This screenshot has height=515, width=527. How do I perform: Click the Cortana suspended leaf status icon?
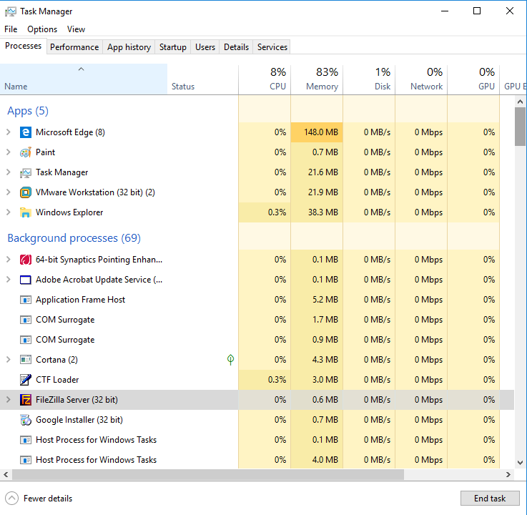[230, 360]
